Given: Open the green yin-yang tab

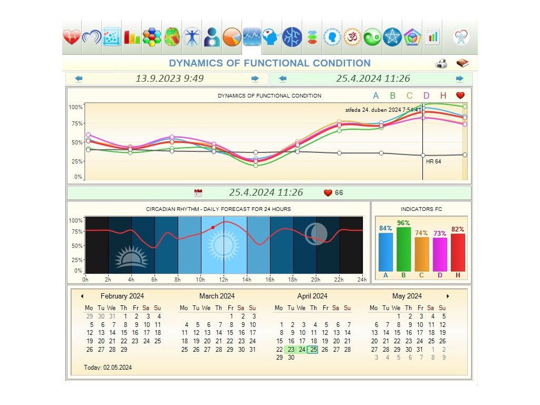Looking at the screenshot, I should tap(372, 37).
